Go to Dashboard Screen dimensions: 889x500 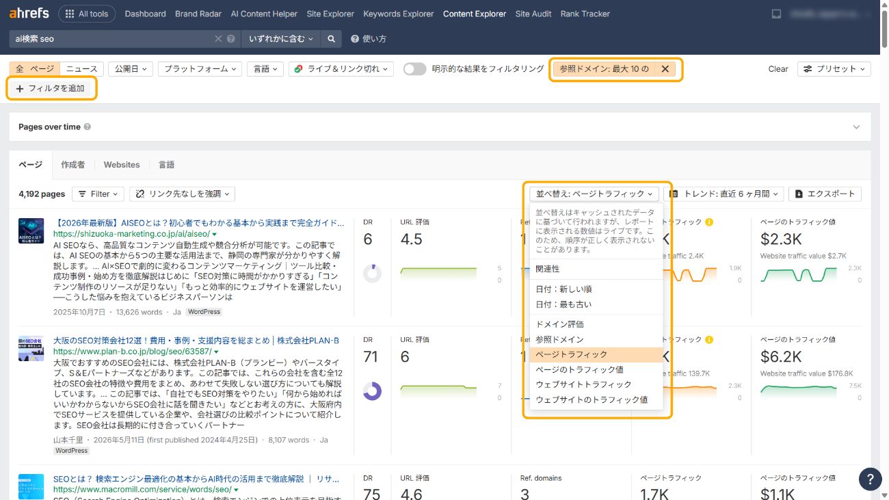click(x=145, y=14)
